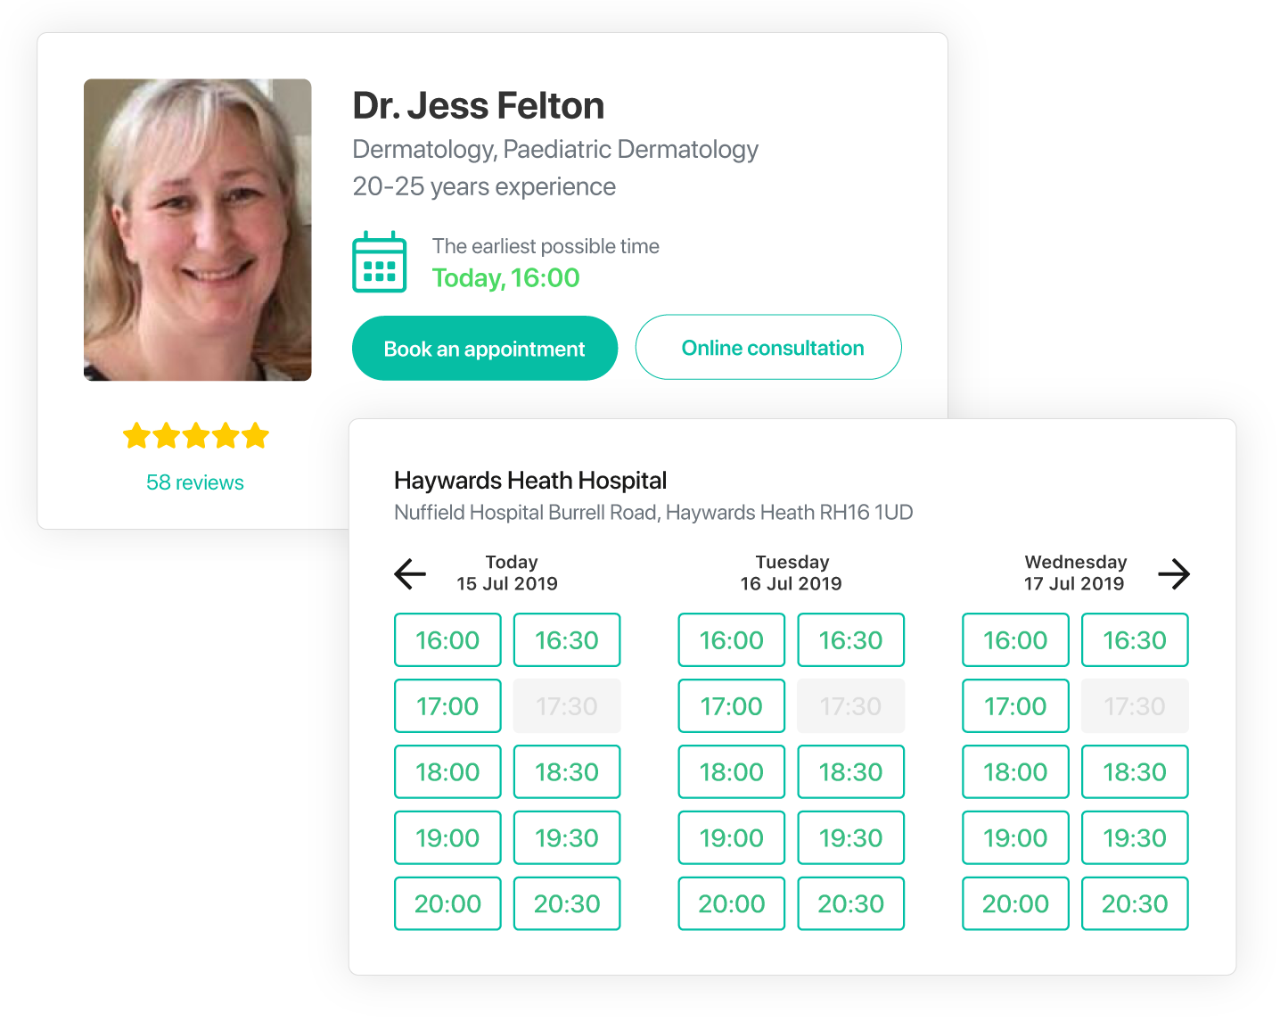Click the Haywards Heath Hospital title
The width and height of the screenshot is (1280, 1030).
(530, 481)
